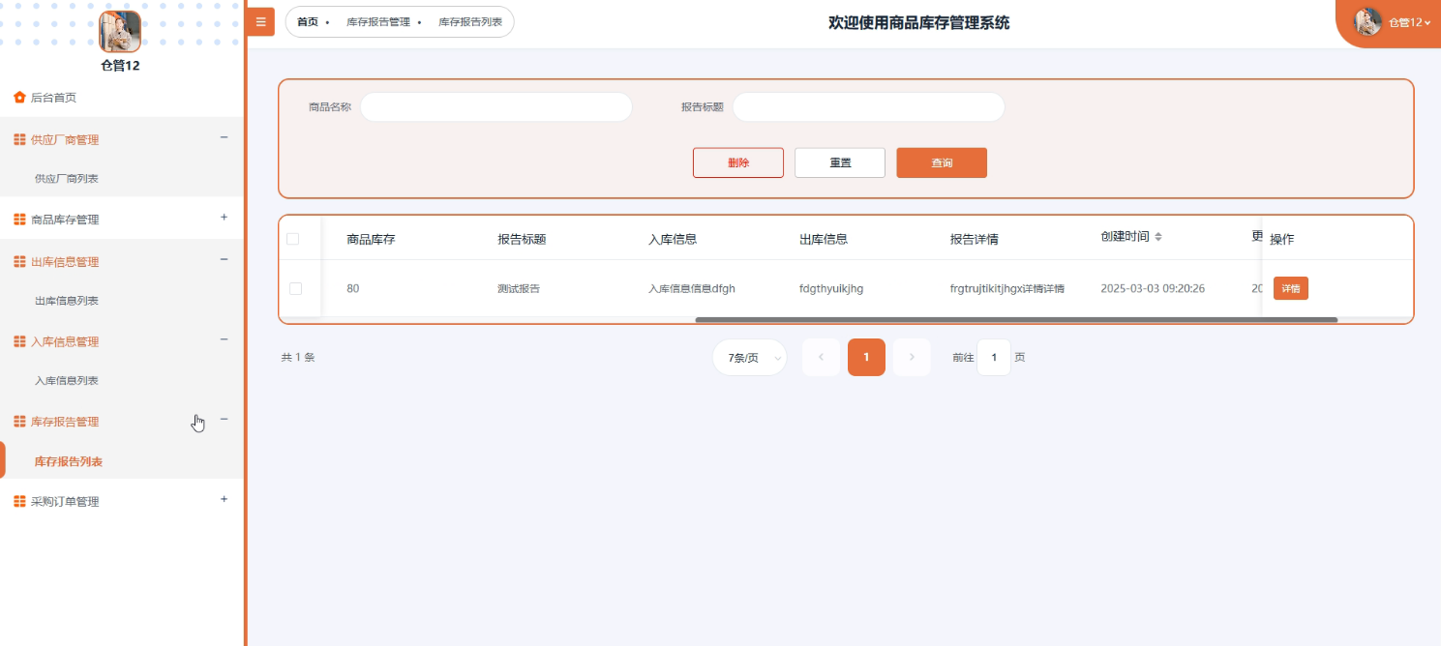Image resolution: width=1441 pixels, height=646 pixels.
Task: Click the top-right user avatar
Action: [x=1367, y=21]
